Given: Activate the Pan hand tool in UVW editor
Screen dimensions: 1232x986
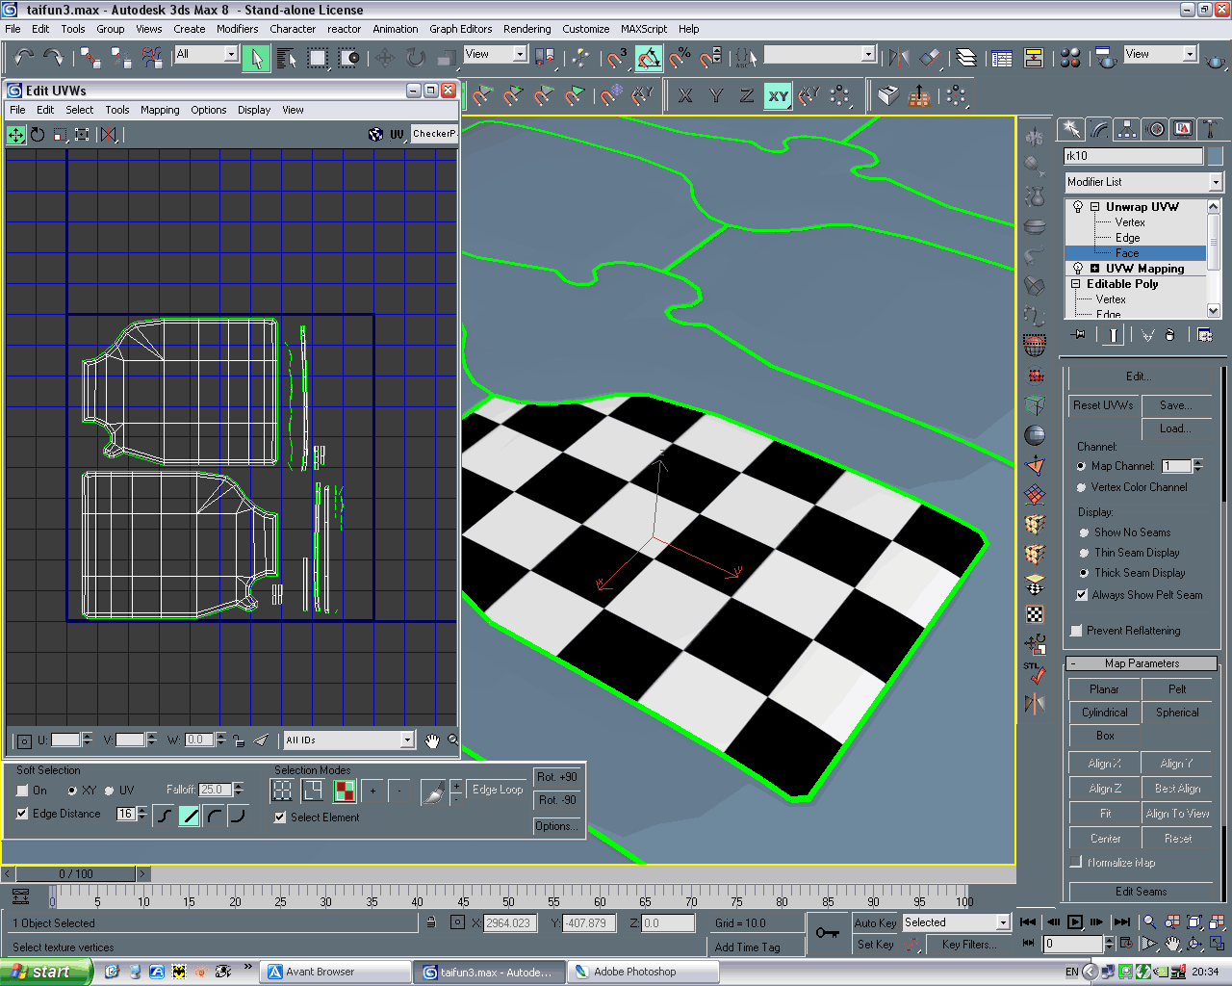Looking at the screenshot, I should tap(432, 739).
